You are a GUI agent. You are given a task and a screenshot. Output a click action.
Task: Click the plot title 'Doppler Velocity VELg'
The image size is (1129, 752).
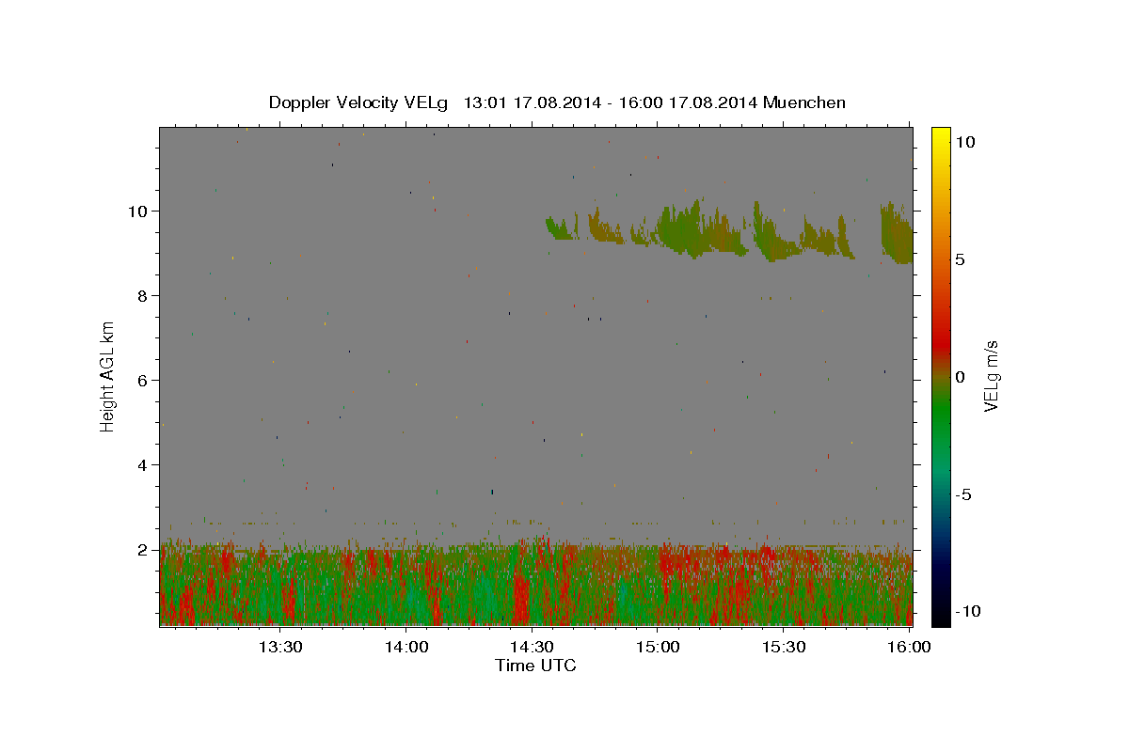(358, 102)
